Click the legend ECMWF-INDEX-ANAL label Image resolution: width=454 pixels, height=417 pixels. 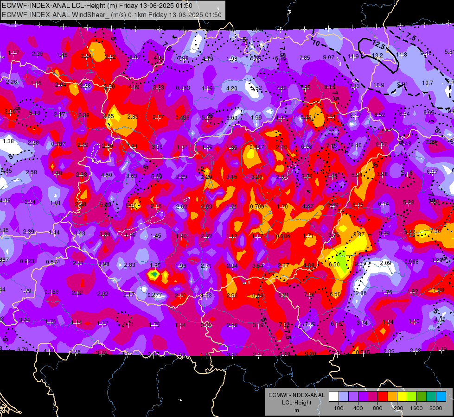tap(296, 395)
